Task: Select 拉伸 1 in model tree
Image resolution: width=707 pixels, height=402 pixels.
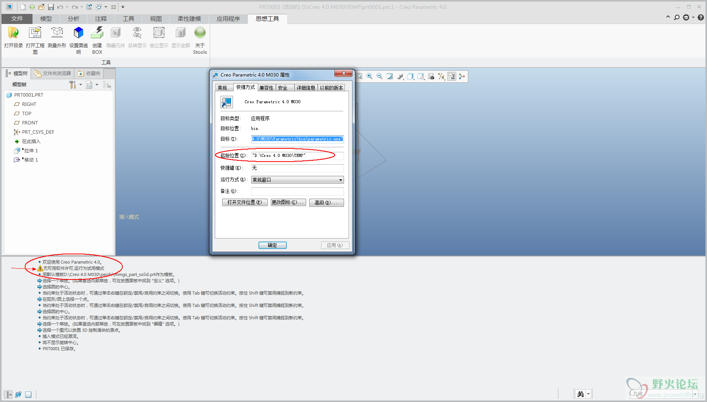Action: [x=26, y=151]
